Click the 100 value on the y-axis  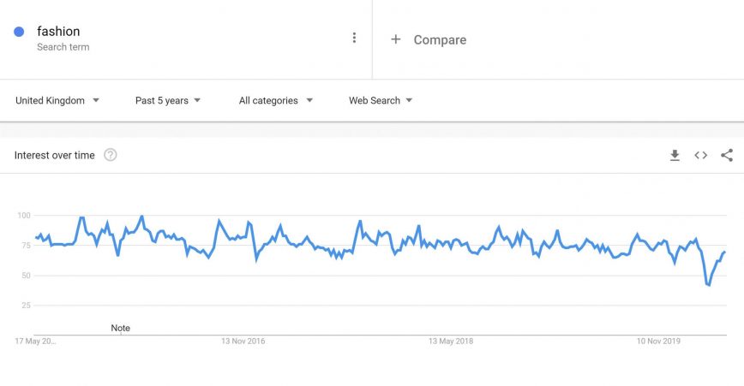click(x=24, y=216)
